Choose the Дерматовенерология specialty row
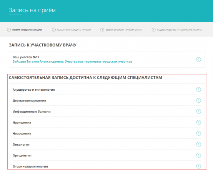Image resolution: width=213 pixels, height=171 pixels. tap(107, 101)
